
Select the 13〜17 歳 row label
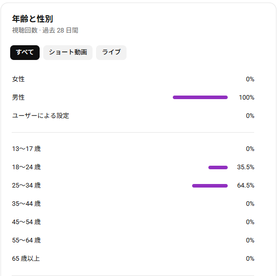click(x=26, y=149)
